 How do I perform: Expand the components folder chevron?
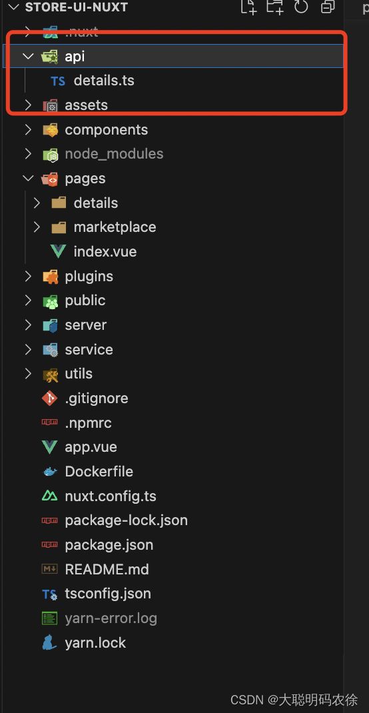(28, 130)
